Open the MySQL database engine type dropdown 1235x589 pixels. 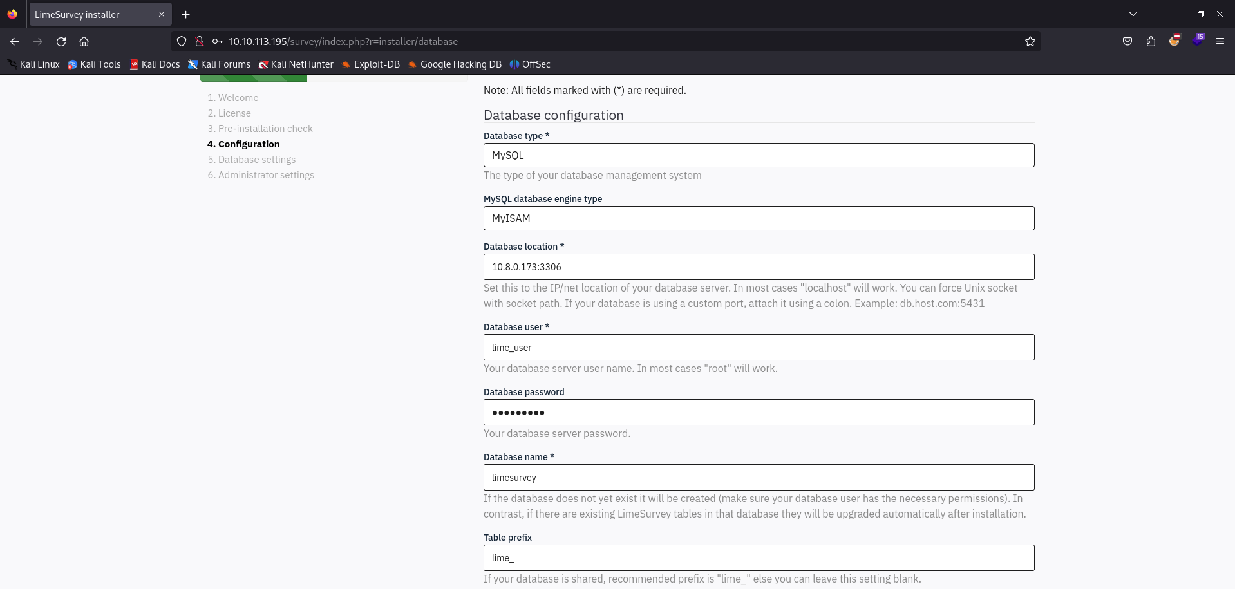click(x=759, y=218)
